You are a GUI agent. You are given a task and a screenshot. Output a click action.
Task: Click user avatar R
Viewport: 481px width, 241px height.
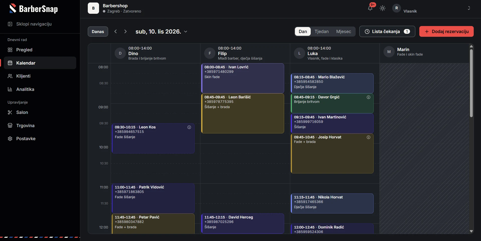point(396,8)
